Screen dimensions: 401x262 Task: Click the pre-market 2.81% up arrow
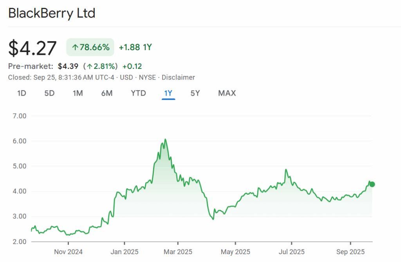[x=90, y=66]
